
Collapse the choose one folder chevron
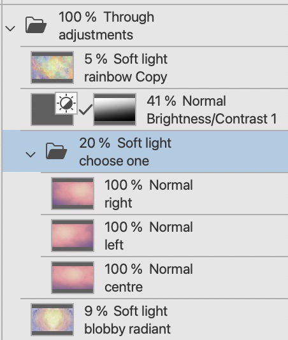tap(31, 155)
